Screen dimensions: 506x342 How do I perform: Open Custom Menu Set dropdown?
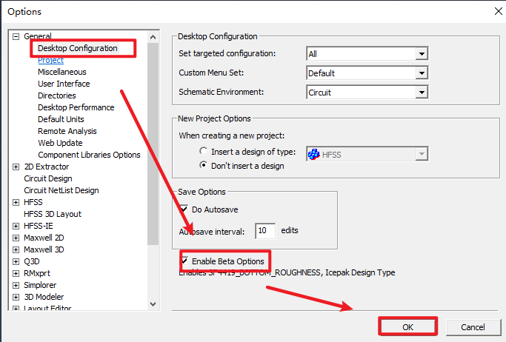[422, 73]
